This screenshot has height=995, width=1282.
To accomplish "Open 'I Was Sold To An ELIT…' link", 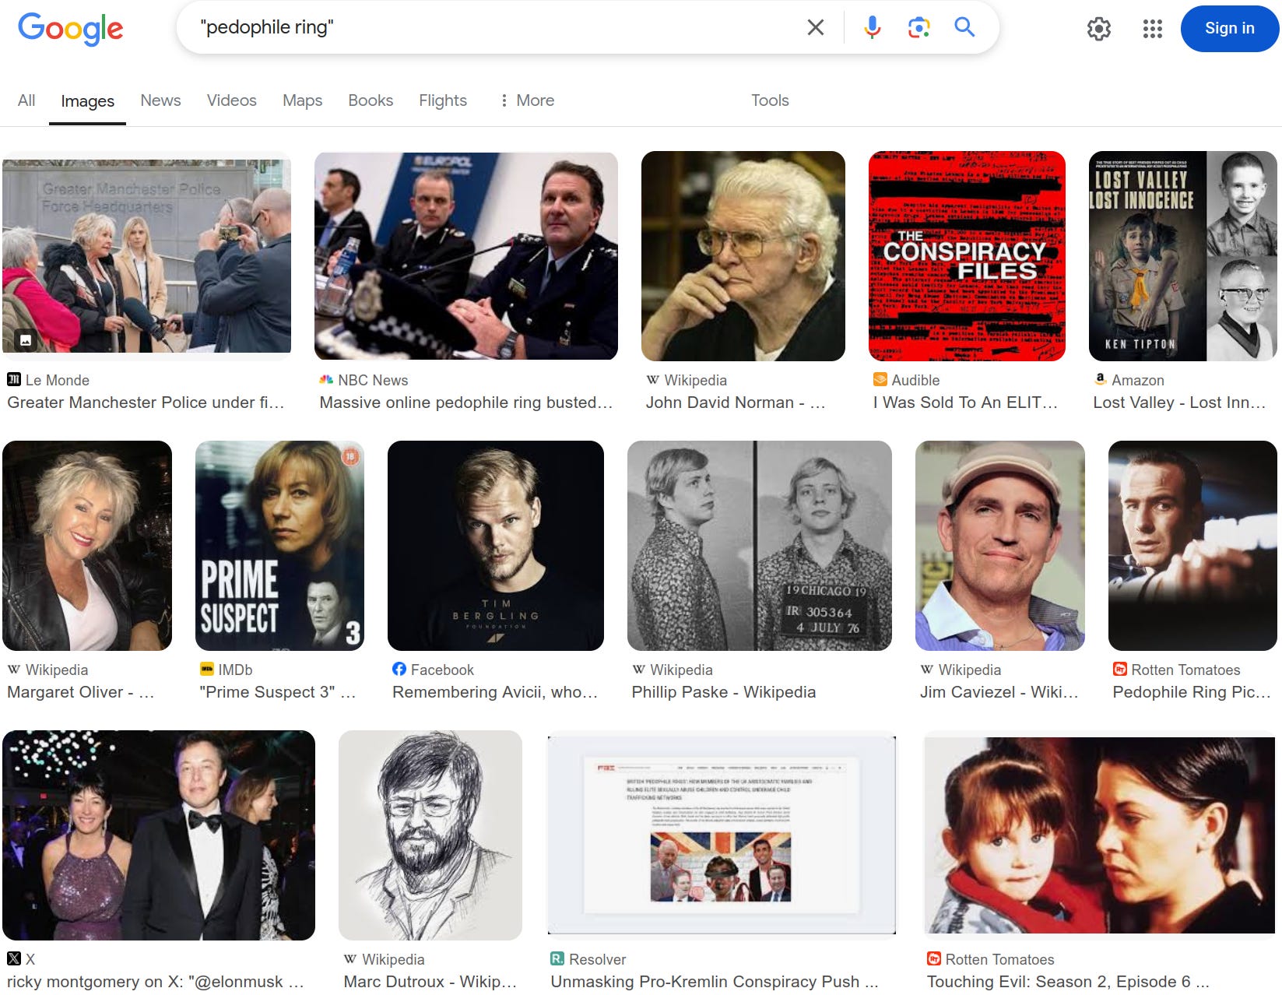I will pos(965,403).
